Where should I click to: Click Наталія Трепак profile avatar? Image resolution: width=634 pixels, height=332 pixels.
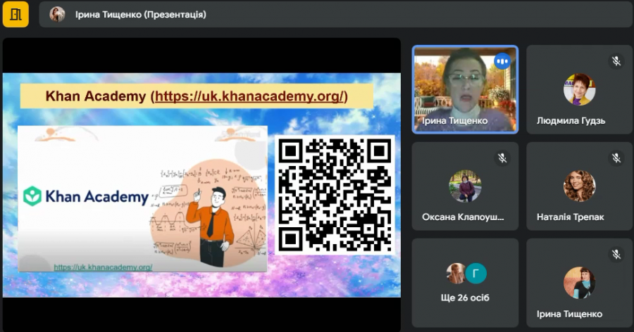click(x=580, y=186)
